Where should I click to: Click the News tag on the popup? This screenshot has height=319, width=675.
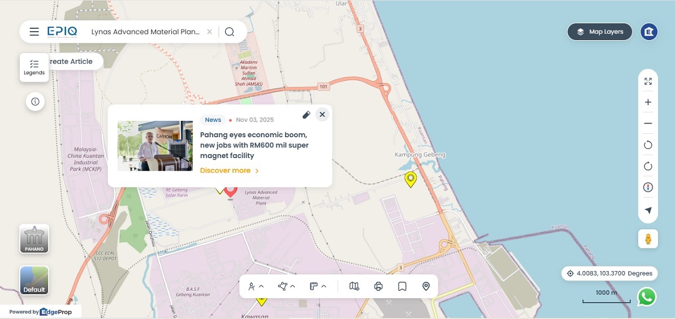(213, 120)
